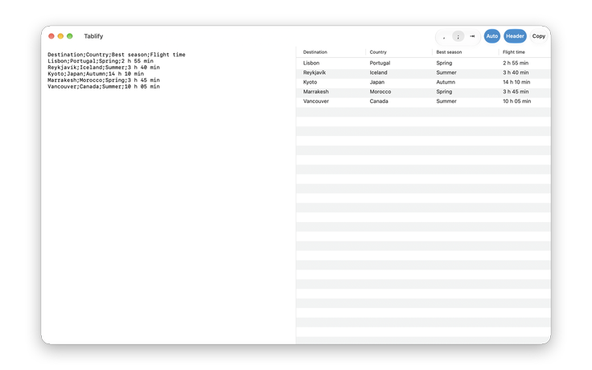The image size is (592, 370).
Task: Select the Kyoto table cell
Action: point(310,82)
